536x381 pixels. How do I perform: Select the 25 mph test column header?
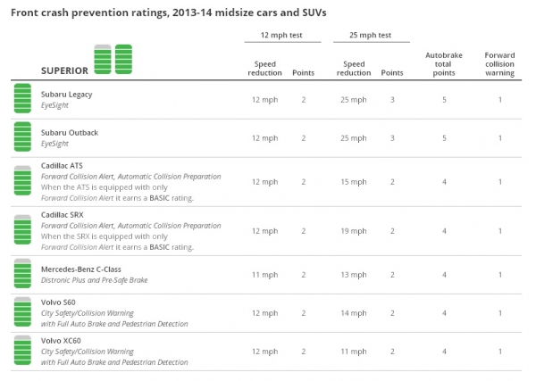point(370,35)
